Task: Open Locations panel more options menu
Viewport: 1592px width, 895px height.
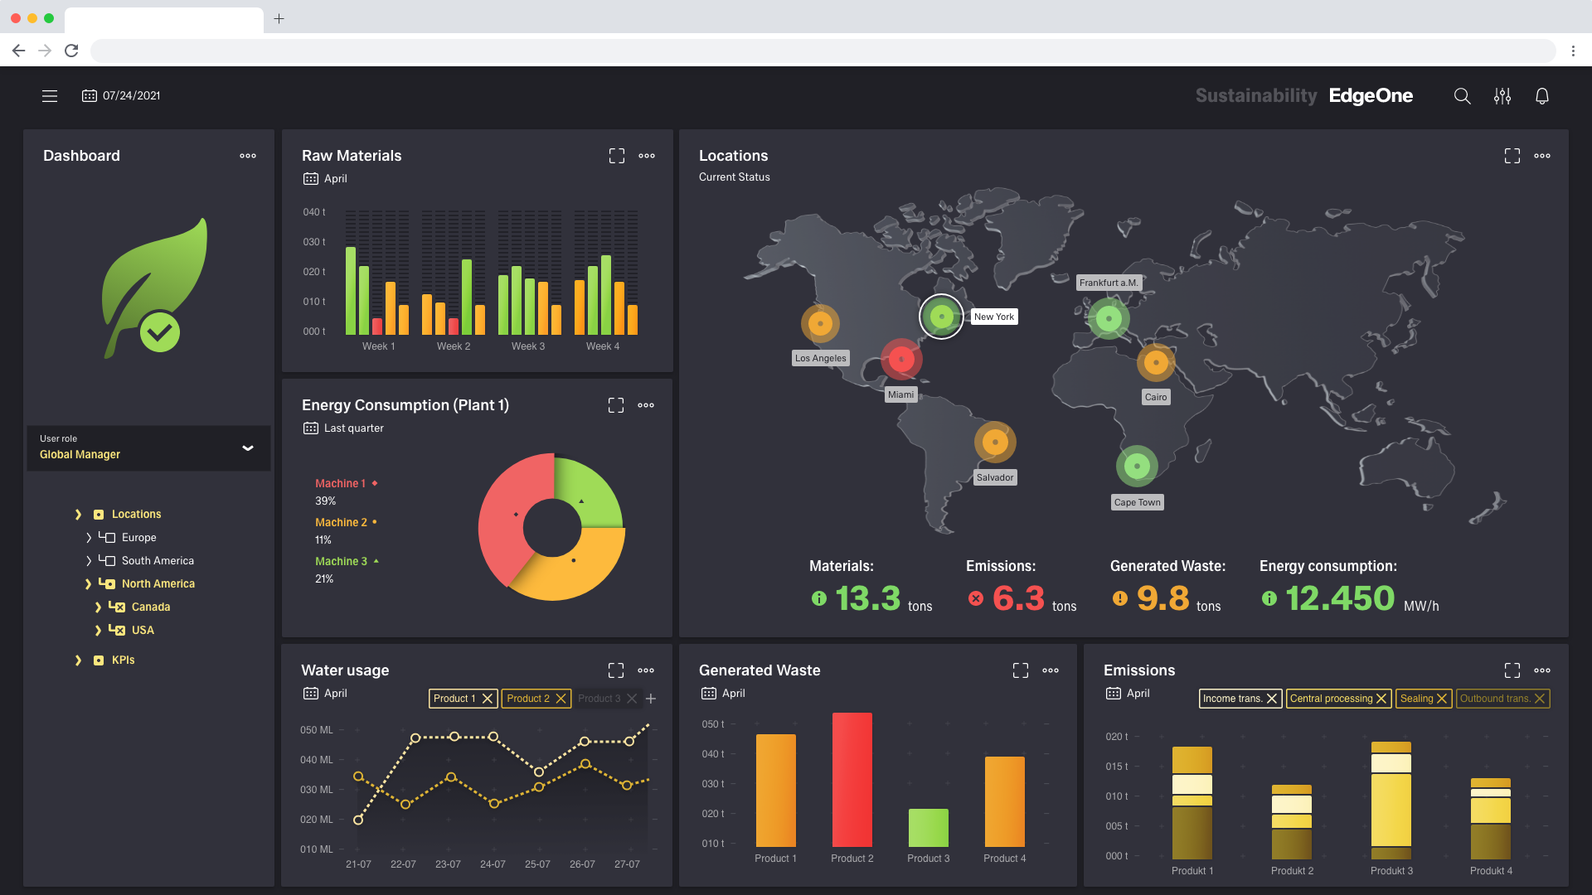Action: point(1541,156)
